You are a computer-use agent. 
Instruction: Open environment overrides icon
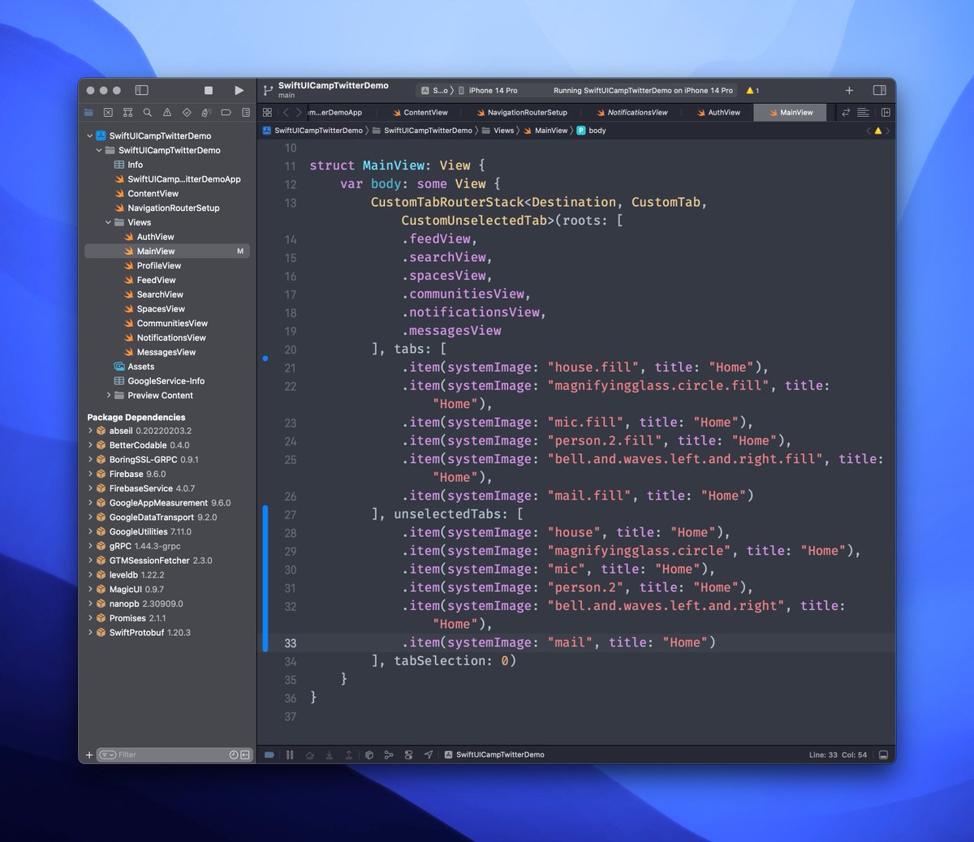pyautogui.click(x=408, y=755)
